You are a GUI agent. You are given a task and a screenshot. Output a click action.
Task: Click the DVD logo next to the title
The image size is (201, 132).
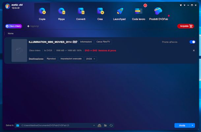(75, 42)
